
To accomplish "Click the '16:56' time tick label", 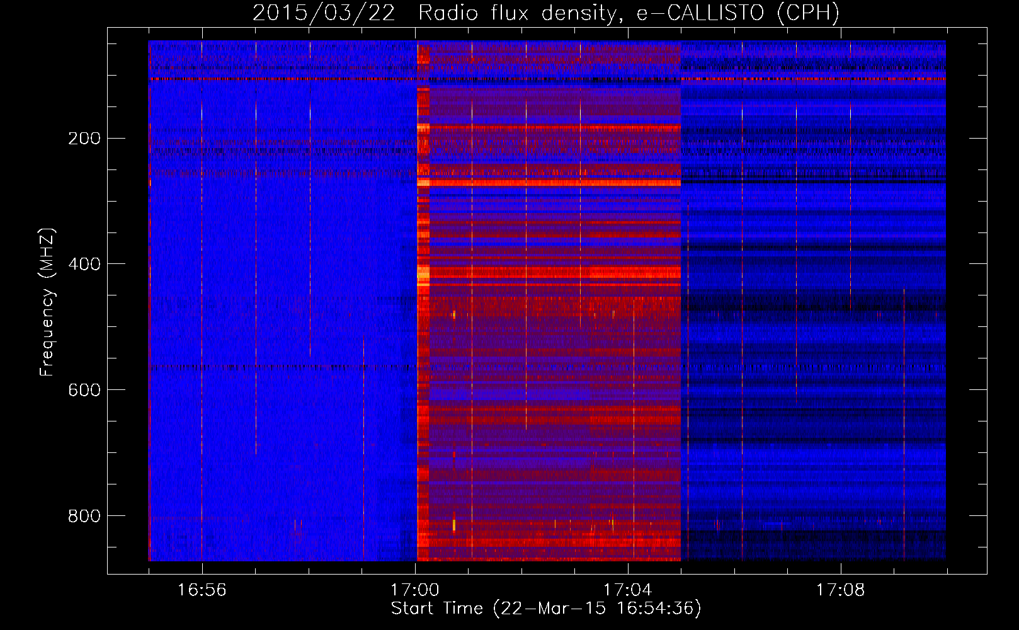I will (x=202, y=590).
